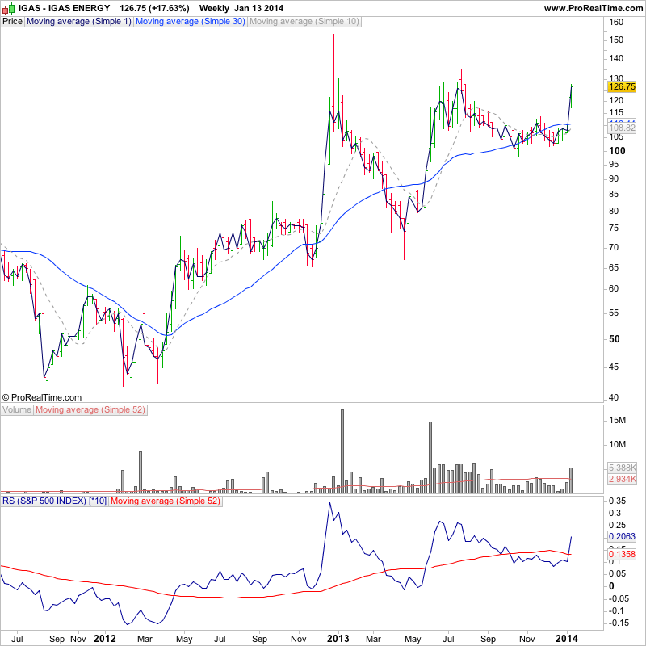
Task: Click the 0.35 RS axis label
Action: (x=617, y=501)
